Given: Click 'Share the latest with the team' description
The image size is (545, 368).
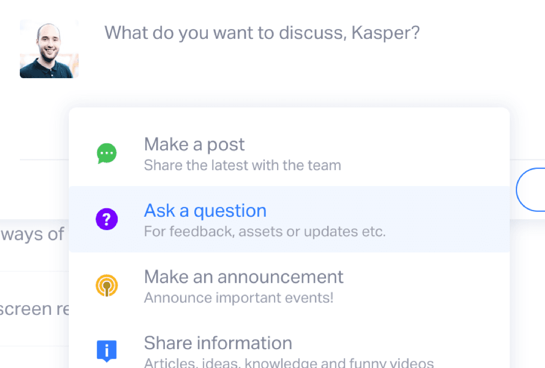Looking at the screenshot, I should (242, 166).
